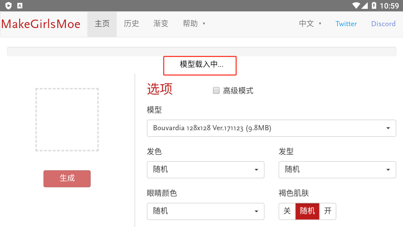
Task: Click the model loading progress bar
Action: click(x=201, y=52)
